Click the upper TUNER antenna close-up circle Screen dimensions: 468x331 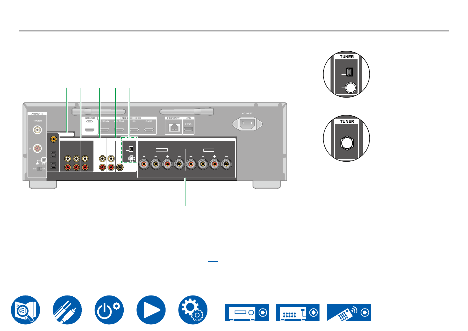(x=346, y=74)
